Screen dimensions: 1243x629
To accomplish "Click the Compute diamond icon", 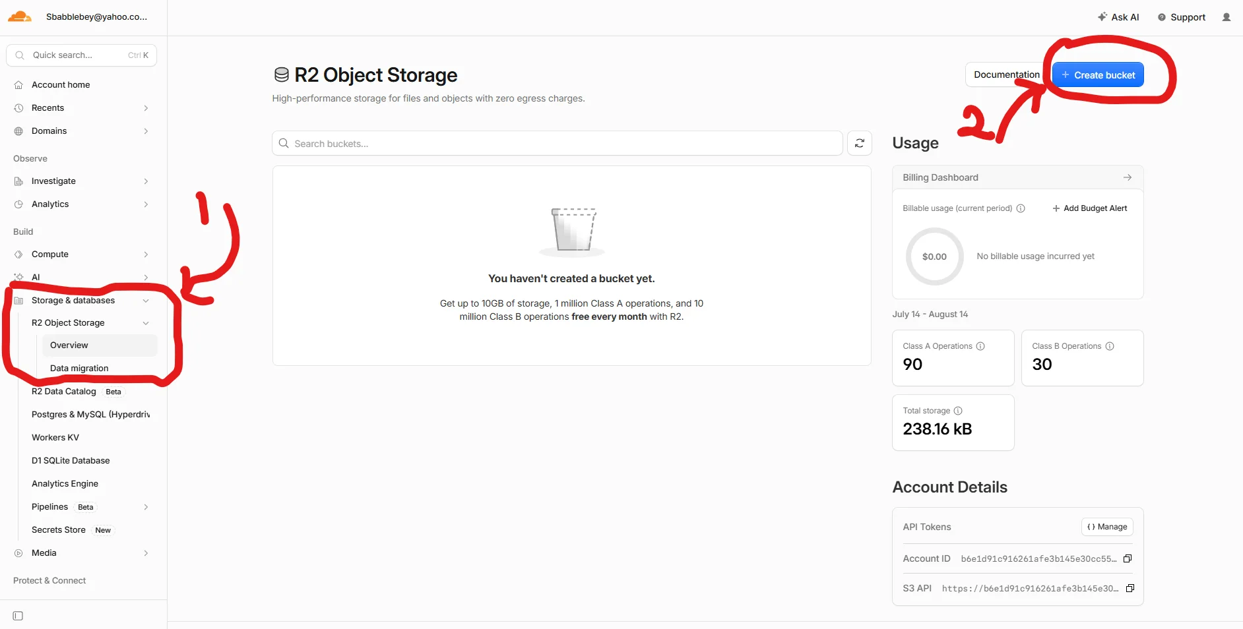I will pyautogui.click(x=18, y=255).
